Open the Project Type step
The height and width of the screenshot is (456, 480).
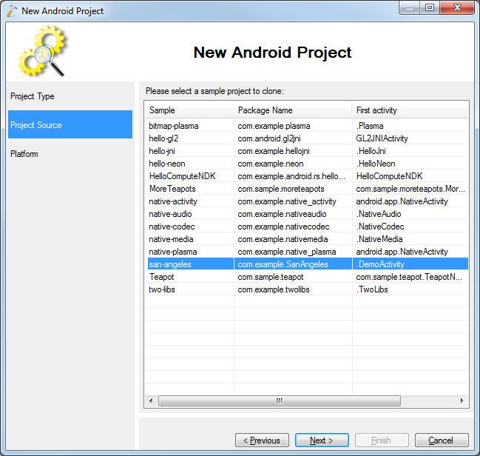(x=32, y=96)
